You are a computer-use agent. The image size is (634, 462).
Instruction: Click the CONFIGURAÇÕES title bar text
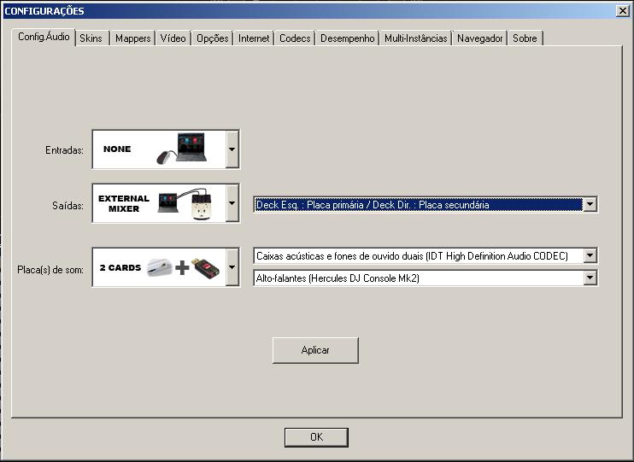coord(44,11)
